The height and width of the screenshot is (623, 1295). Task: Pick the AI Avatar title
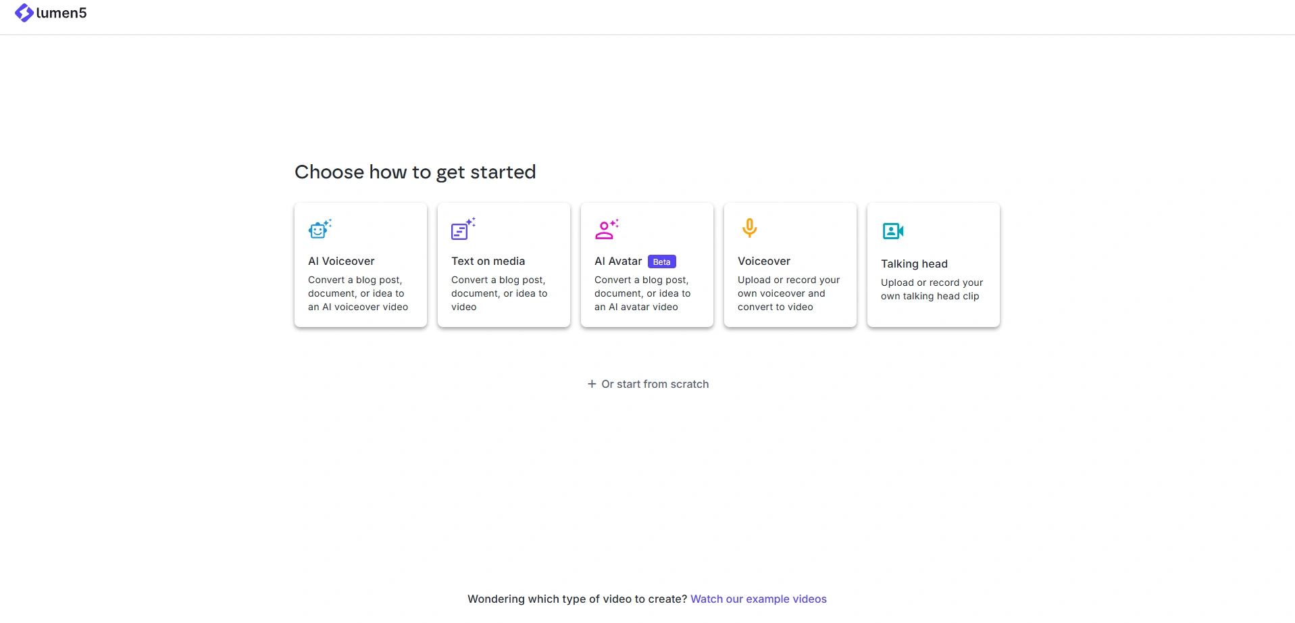(x=618, y=261)
